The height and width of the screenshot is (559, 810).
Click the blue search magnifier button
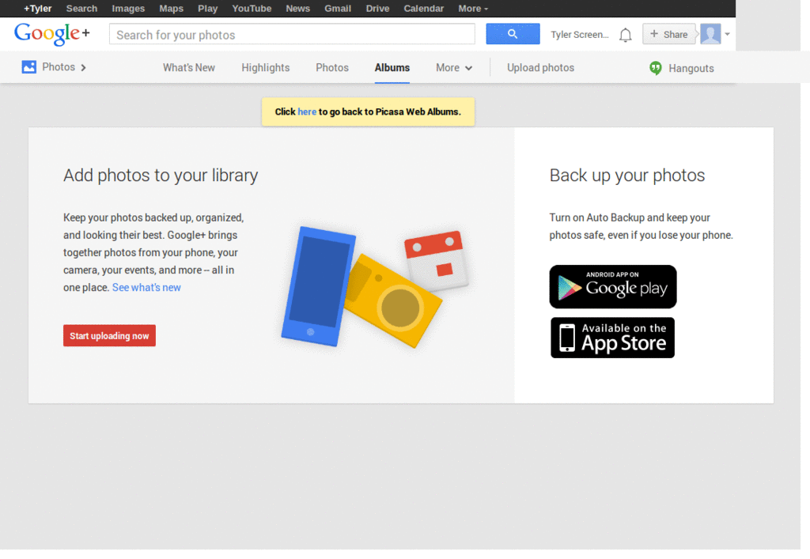(x=513, y=34)
